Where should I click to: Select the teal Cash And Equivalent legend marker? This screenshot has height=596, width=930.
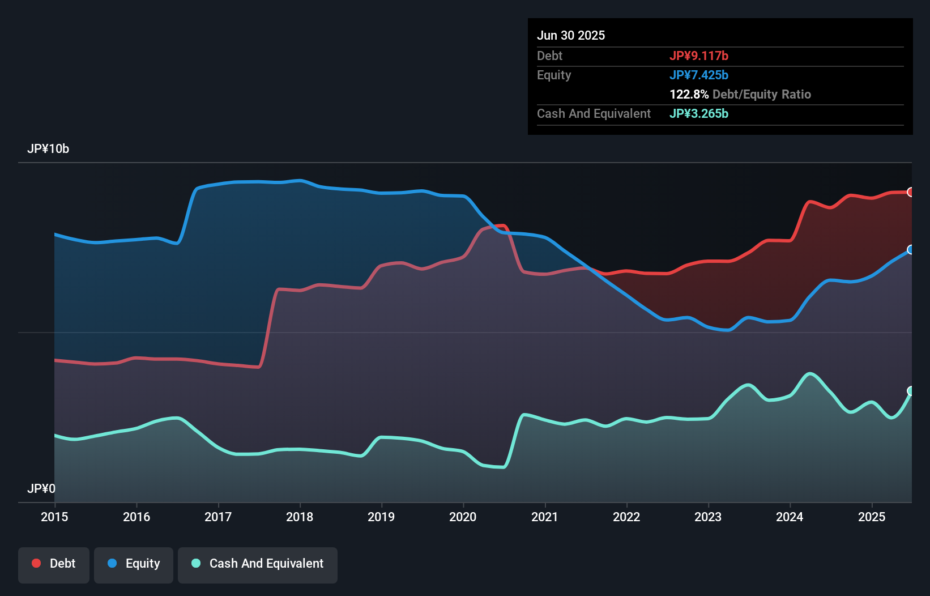pyautogui.click(x=195, y=564)
